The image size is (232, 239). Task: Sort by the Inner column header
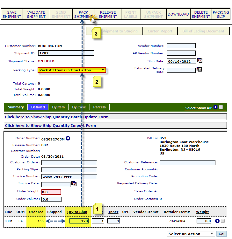coord(113,212)
